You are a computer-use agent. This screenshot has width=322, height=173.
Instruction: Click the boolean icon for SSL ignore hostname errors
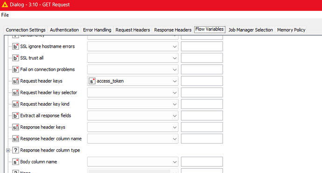15,46
